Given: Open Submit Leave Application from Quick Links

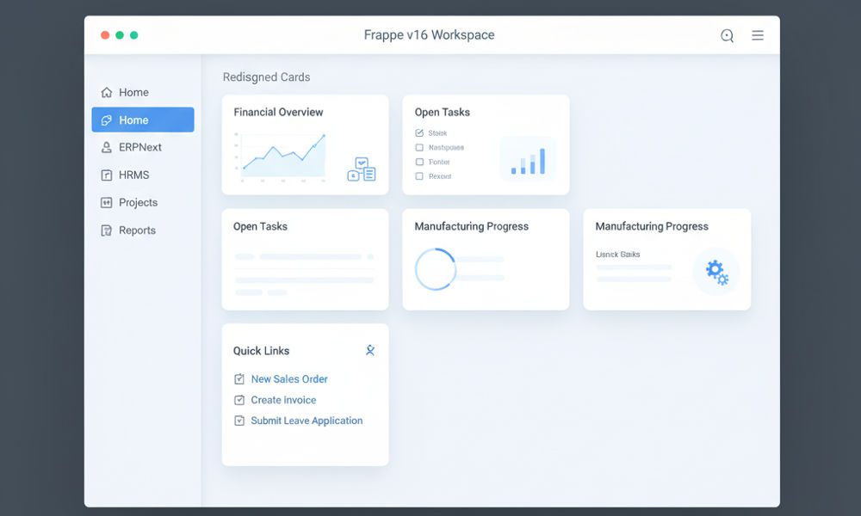Looking at the screenshot, I should 306,421.
